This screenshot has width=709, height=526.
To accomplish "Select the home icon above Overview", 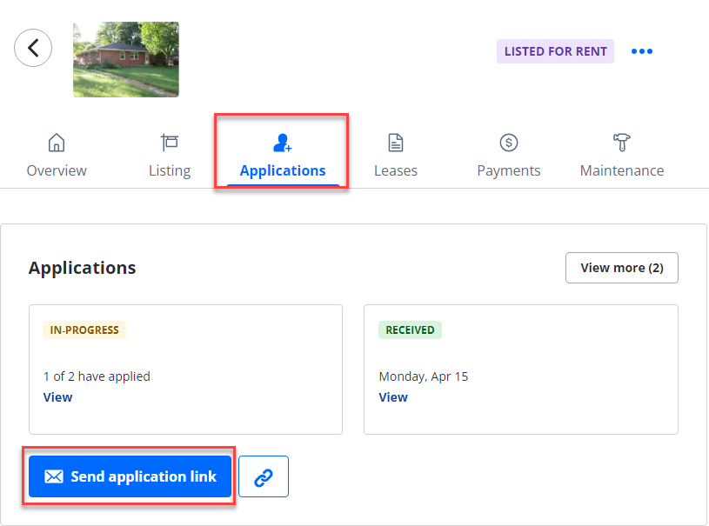I will point(56,142).
